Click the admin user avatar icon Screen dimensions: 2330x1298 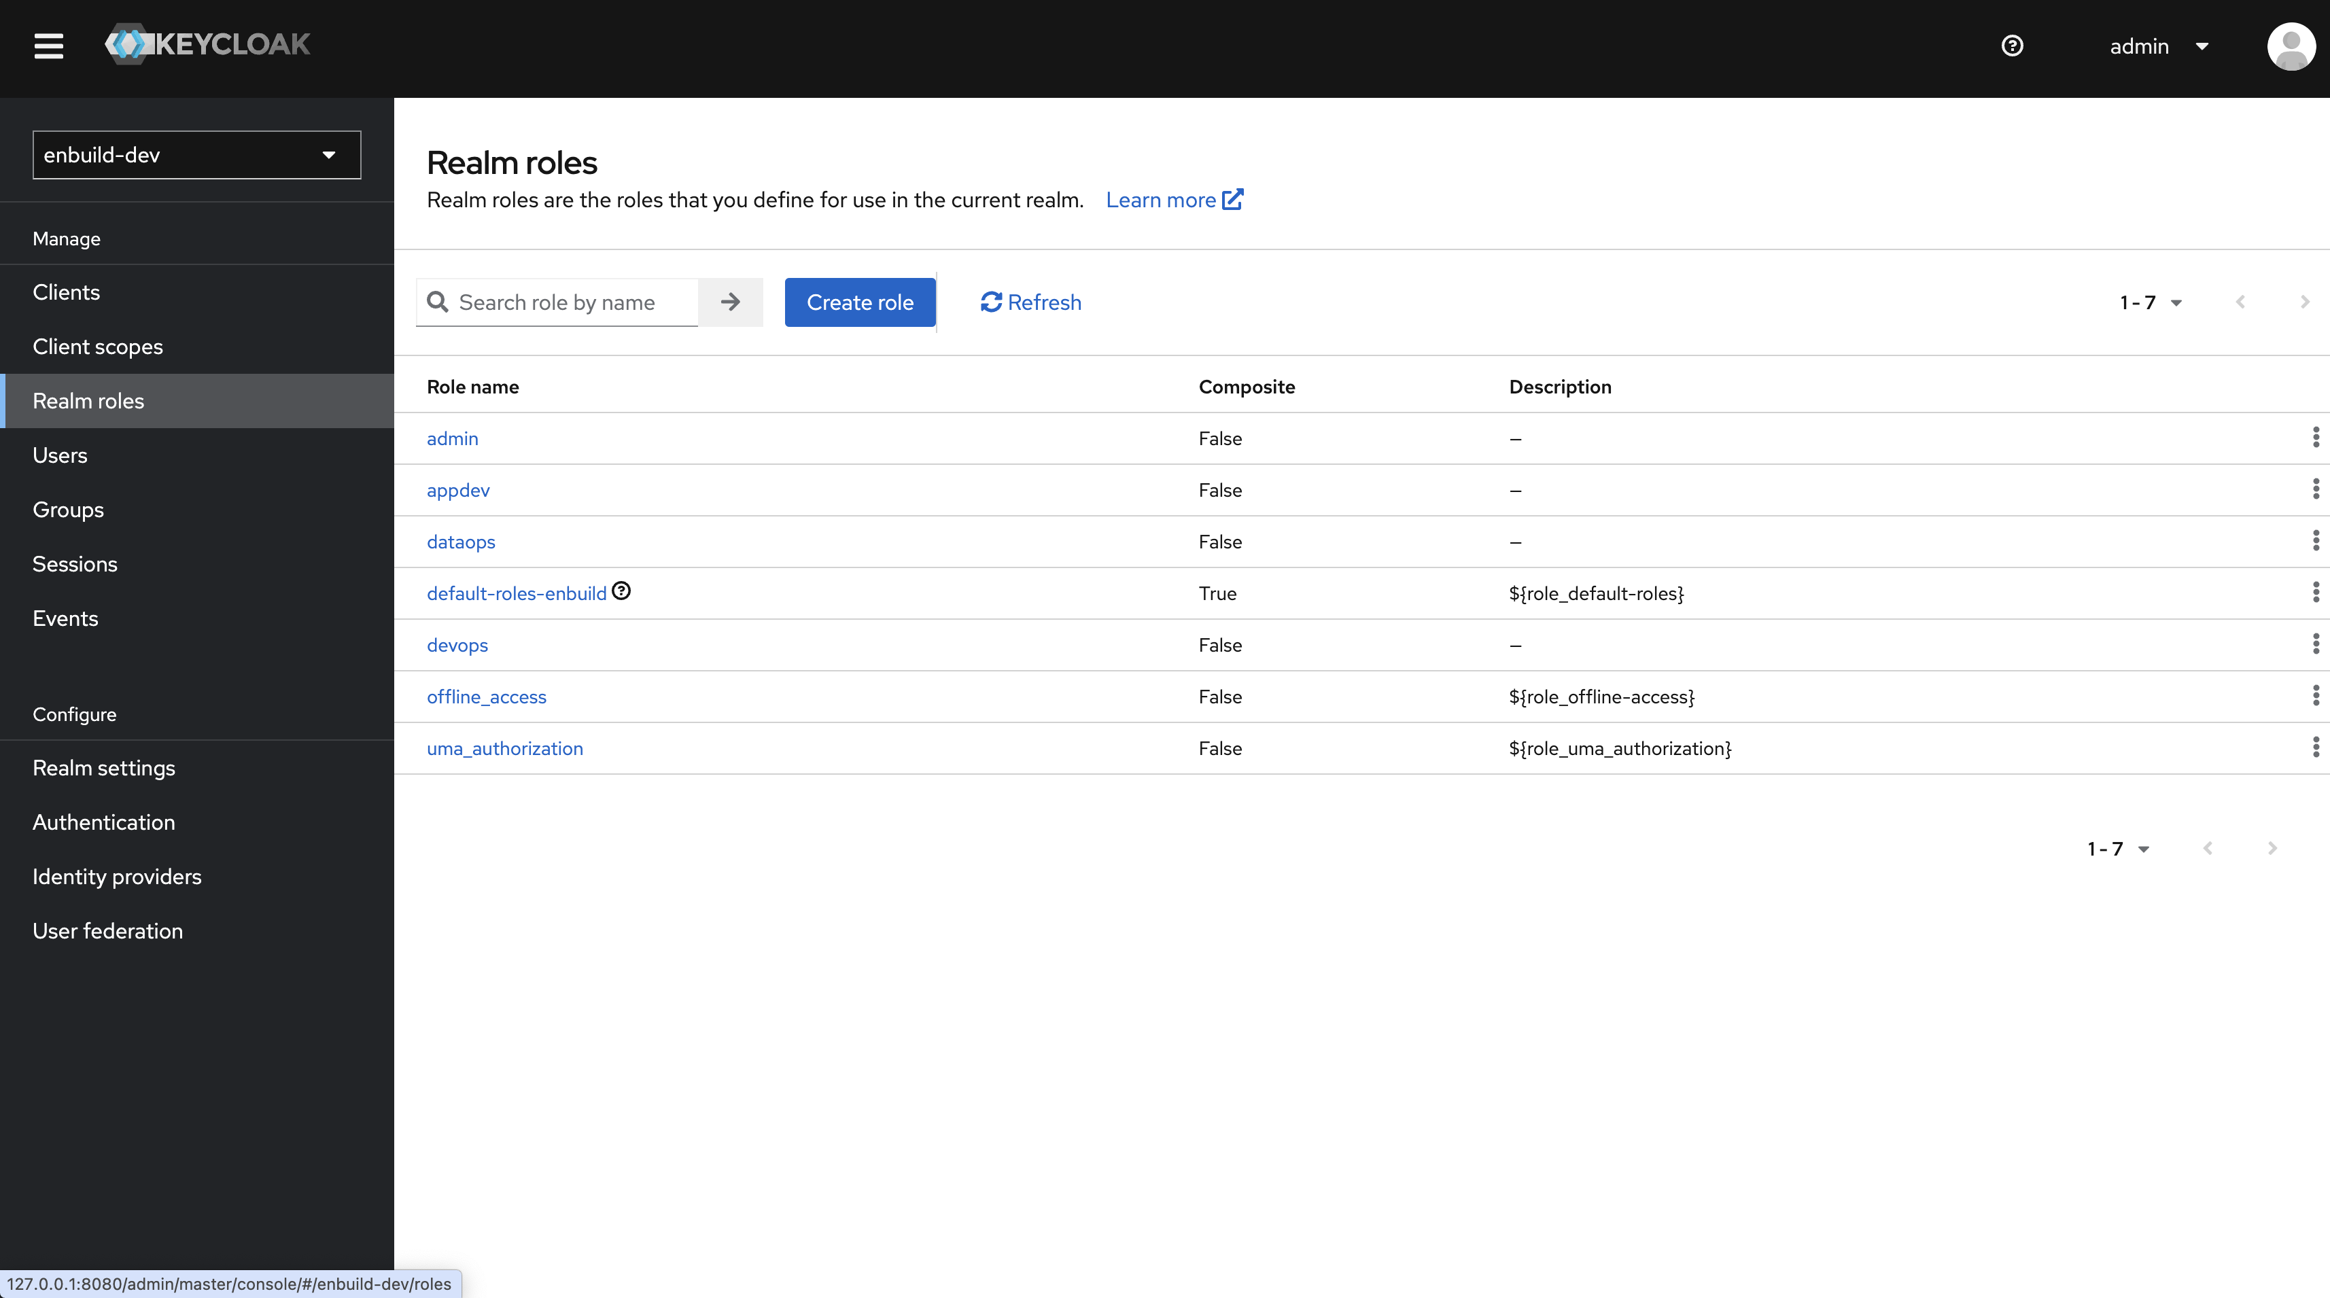tap(2290, 45)
